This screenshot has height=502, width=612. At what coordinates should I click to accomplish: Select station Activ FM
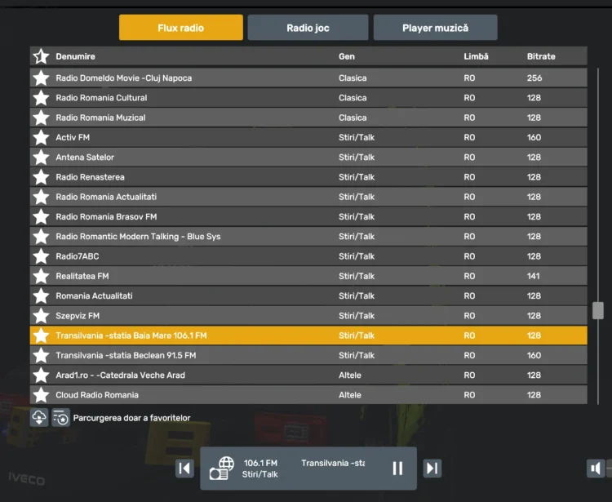308,137
